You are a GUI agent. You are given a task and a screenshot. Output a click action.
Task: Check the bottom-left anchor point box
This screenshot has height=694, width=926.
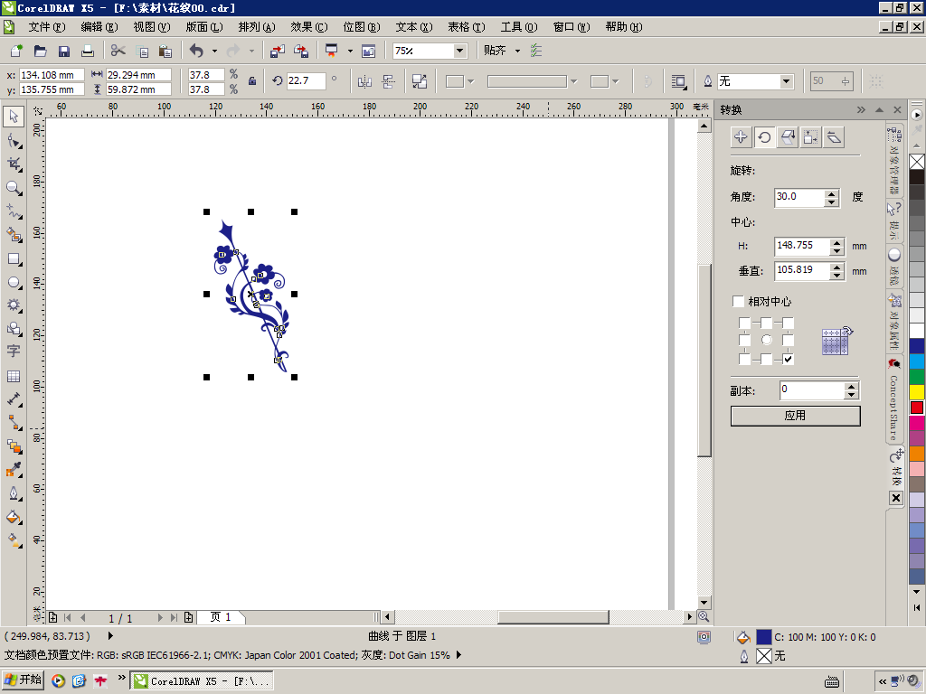click(x=744, y=359)
